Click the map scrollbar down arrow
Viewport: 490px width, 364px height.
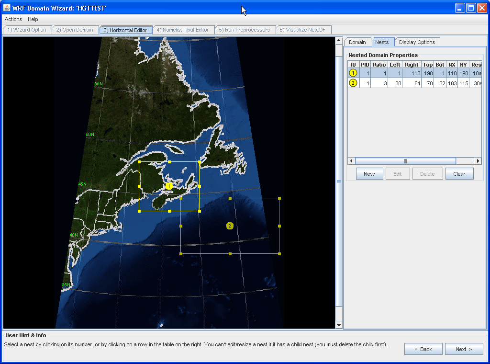tap(339, 325)
